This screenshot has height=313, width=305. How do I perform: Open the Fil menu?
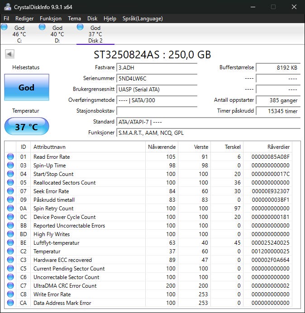point(6,19)
